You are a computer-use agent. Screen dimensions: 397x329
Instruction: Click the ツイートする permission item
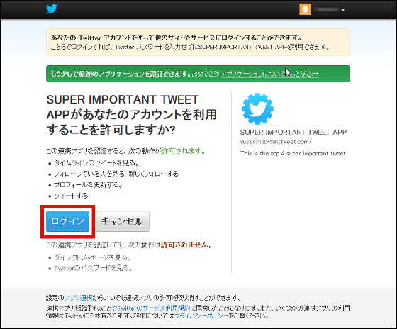[71, 196]
